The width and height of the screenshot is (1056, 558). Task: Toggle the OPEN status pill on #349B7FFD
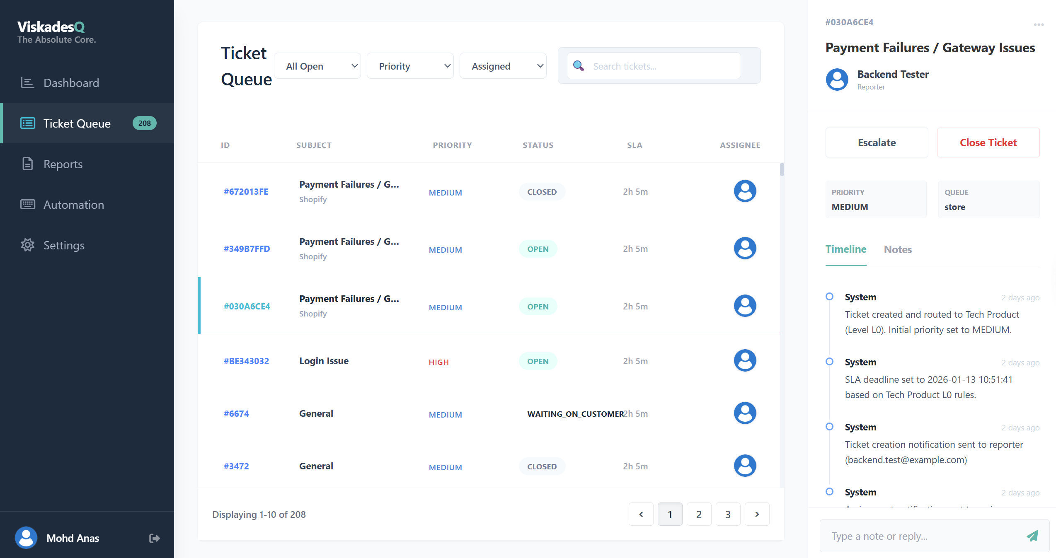[538, 249]
